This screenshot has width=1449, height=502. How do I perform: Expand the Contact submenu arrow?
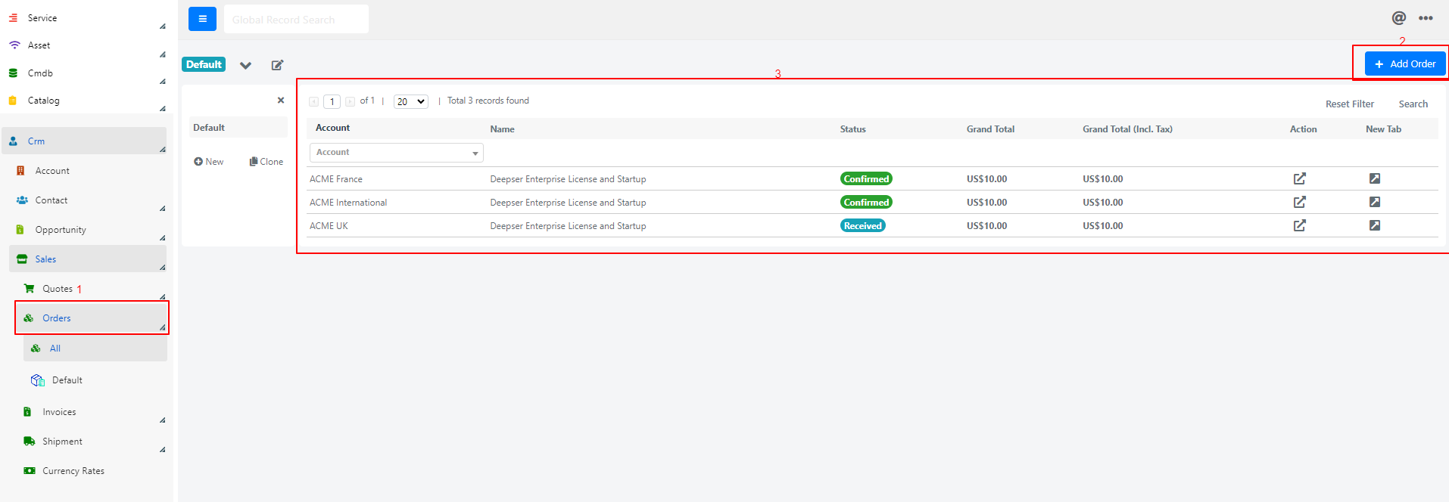(162, 209)
